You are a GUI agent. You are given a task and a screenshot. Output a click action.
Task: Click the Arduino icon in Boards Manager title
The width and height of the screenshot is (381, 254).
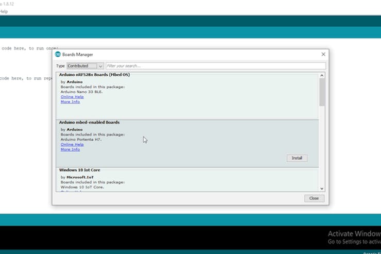pyautogui.click(x=58, y=54)
